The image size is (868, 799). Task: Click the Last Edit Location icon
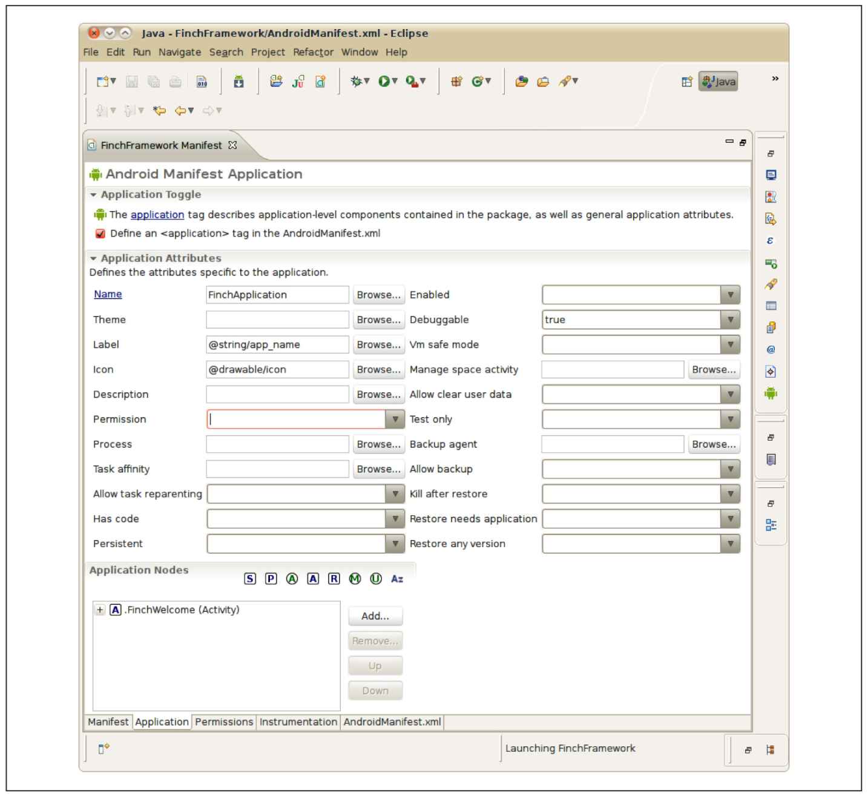click(159, 110)
